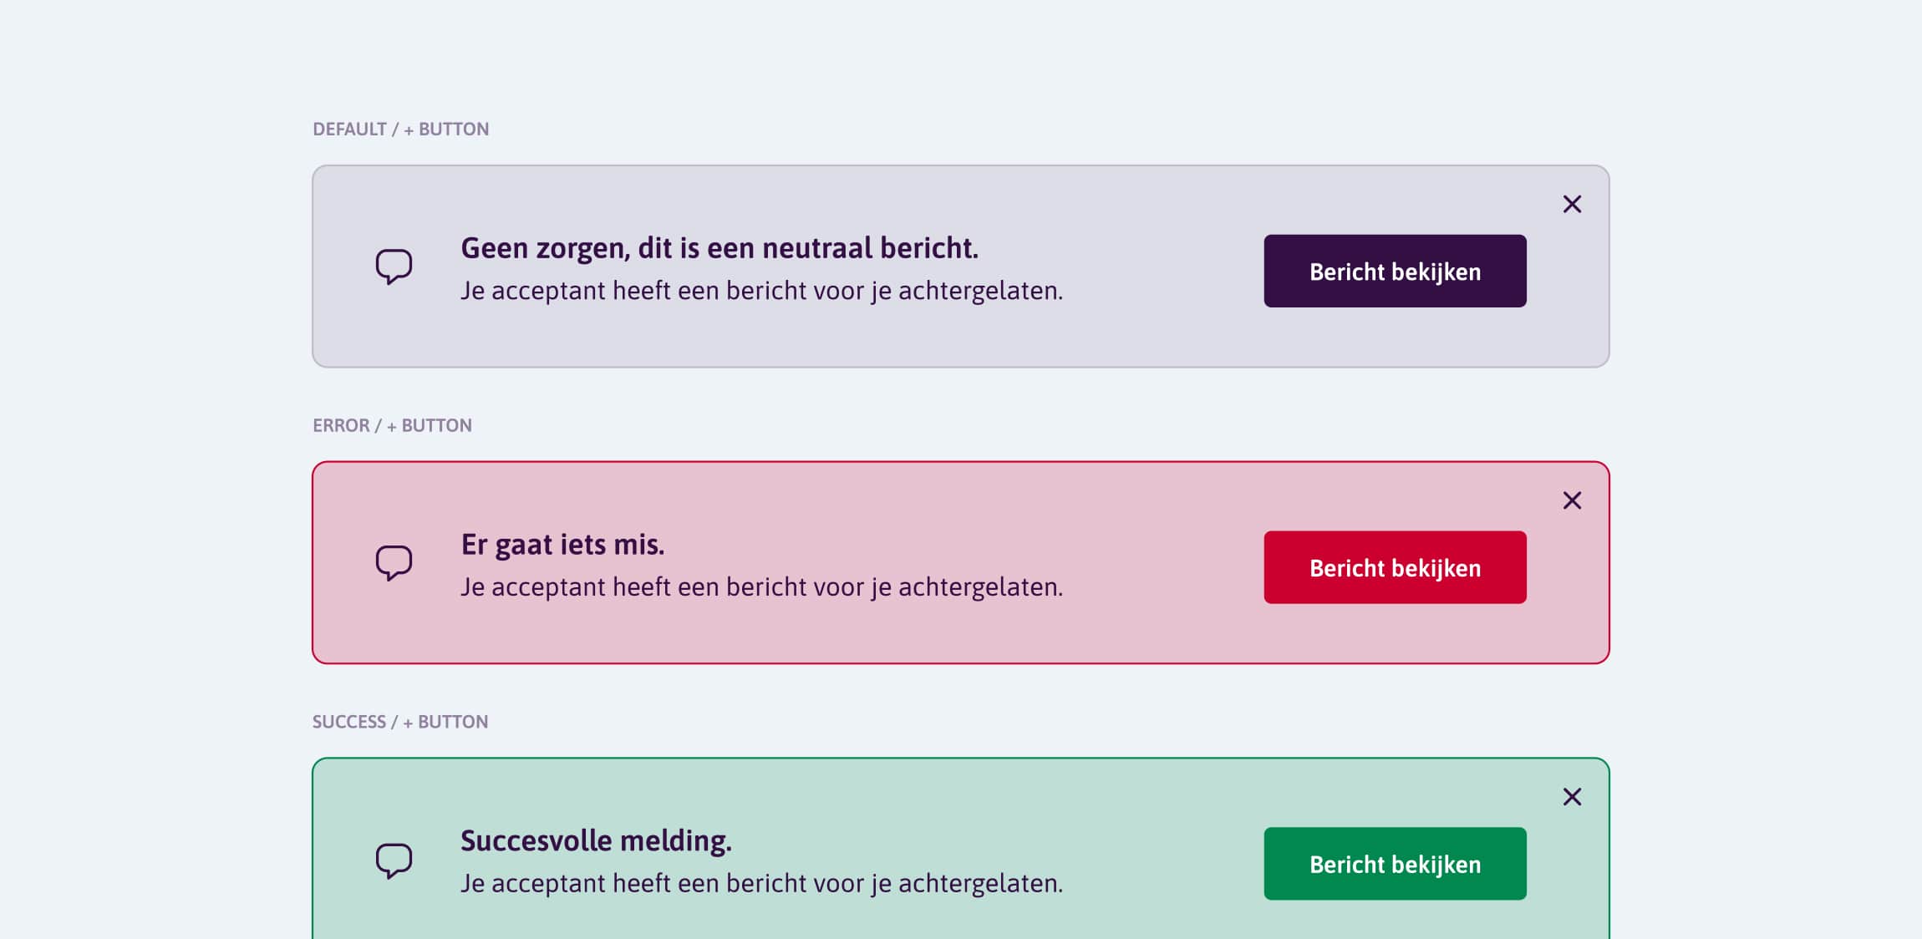Viewport: 1922px width, 939px height.
Task: Click Bericht bekijken in the success banner
Action: click(1394, 865)
